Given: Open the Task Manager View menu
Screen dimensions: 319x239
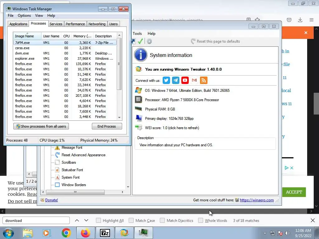Looking at the screenshot, I should [x=39, y=16].
